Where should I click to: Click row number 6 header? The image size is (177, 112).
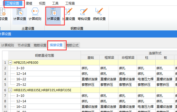click(x=5, y=90)
